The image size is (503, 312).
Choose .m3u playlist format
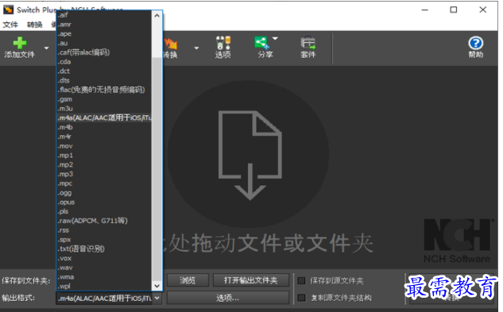click(x=104, y=109)
